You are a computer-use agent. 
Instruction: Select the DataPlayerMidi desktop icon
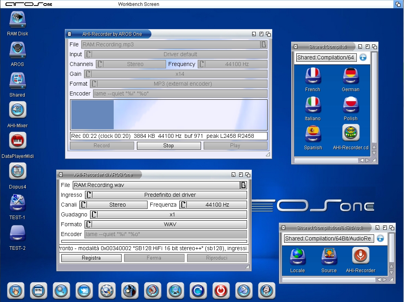click(x=18, y=141)
